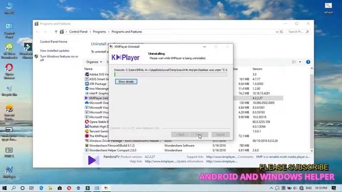Image resolution: width=342 pixels, height=192 pixels.
Task: Click refresh button in address bar
Action: coord(282,32)
